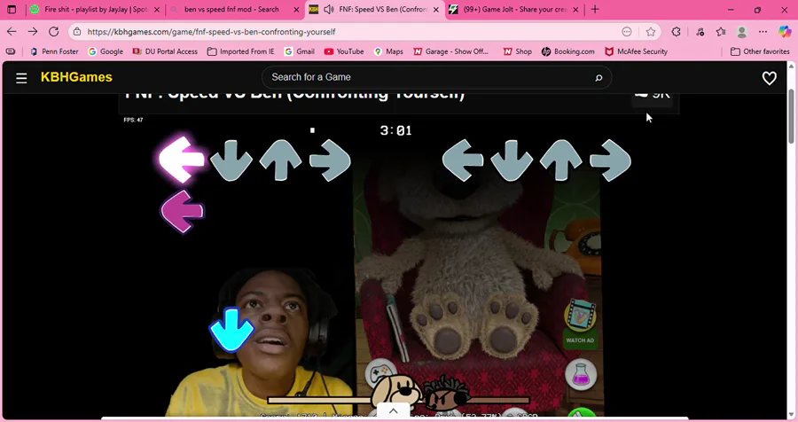This screenshot has width=798, height=422.
Task: Mute audio on the FNF tab speaker icon
Action: pyautogui.click(x=329, y=9)
